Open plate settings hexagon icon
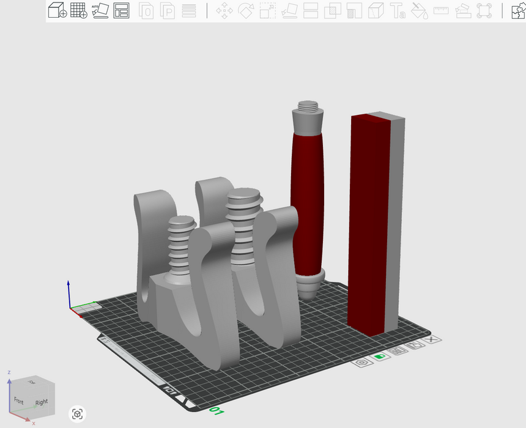 point(363,362)
